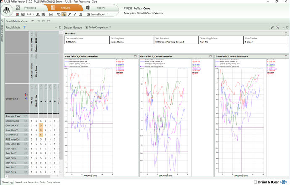Click the pencil edit toolbar icon
The image size is (290, 185).
(x=69, y=14)
